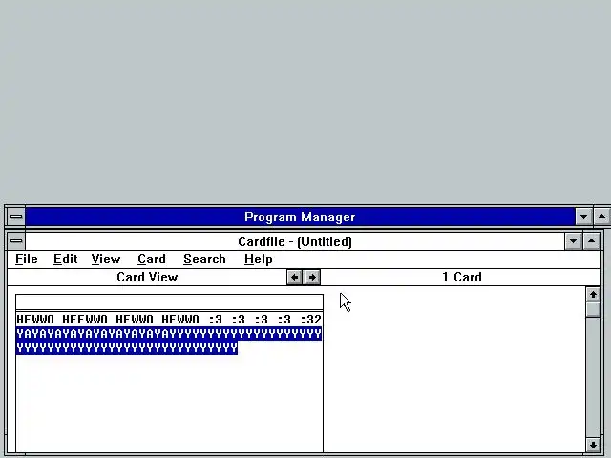Open the Edit menu

click(65, 259)
